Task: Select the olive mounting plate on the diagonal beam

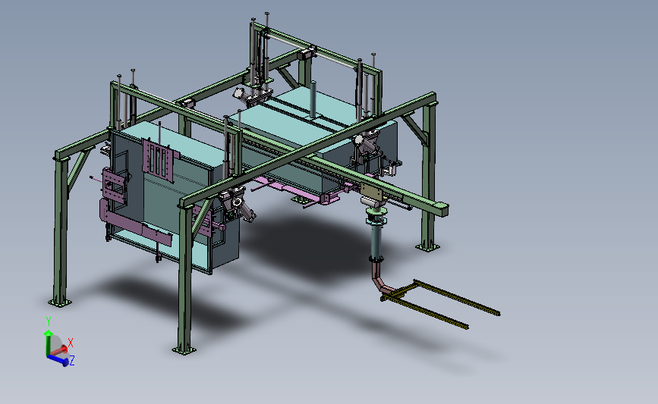Action: click(372, 193)
